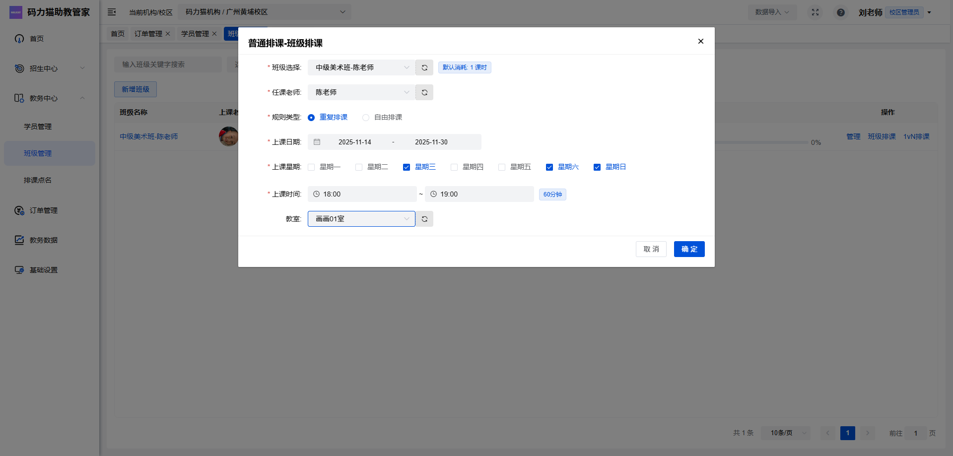
Task: Uncheck the 星期三 checkbox
Action: pyautogui.click(x=407, y=167)
